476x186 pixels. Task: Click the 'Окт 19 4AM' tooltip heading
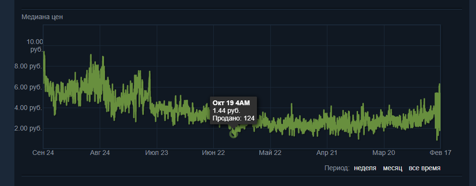[x=231, y=103]
